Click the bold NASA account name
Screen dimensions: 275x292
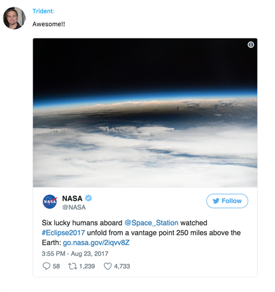pyautogui.click(x=72, y=198)
